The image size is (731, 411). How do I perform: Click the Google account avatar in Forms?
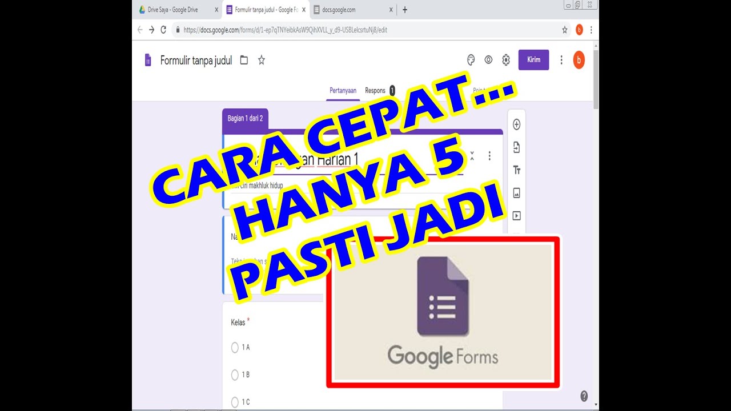coord(579,60)
